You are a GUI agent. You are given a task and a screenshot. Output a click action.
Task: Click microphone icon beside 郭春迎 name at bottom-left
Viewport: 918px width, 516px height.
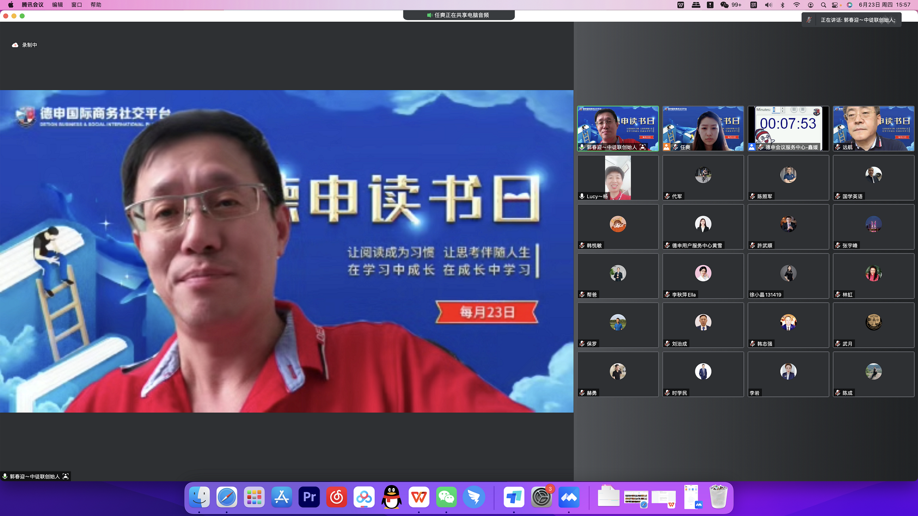point(5,477)
